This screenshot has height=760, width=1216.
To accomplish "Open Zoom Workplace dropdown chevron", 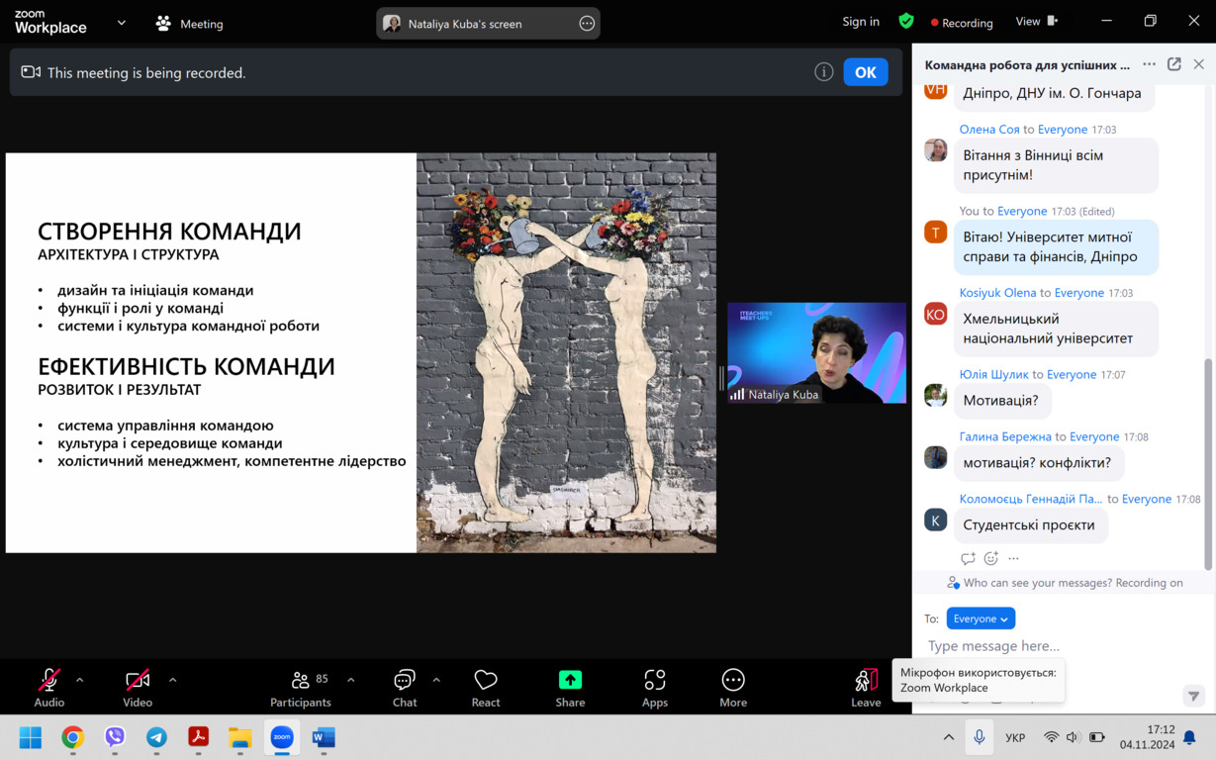I will pyautogui.click(x=122, y=22).
